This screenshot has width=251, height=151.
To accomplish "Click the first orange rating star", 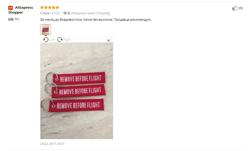I will coord(42,7).
